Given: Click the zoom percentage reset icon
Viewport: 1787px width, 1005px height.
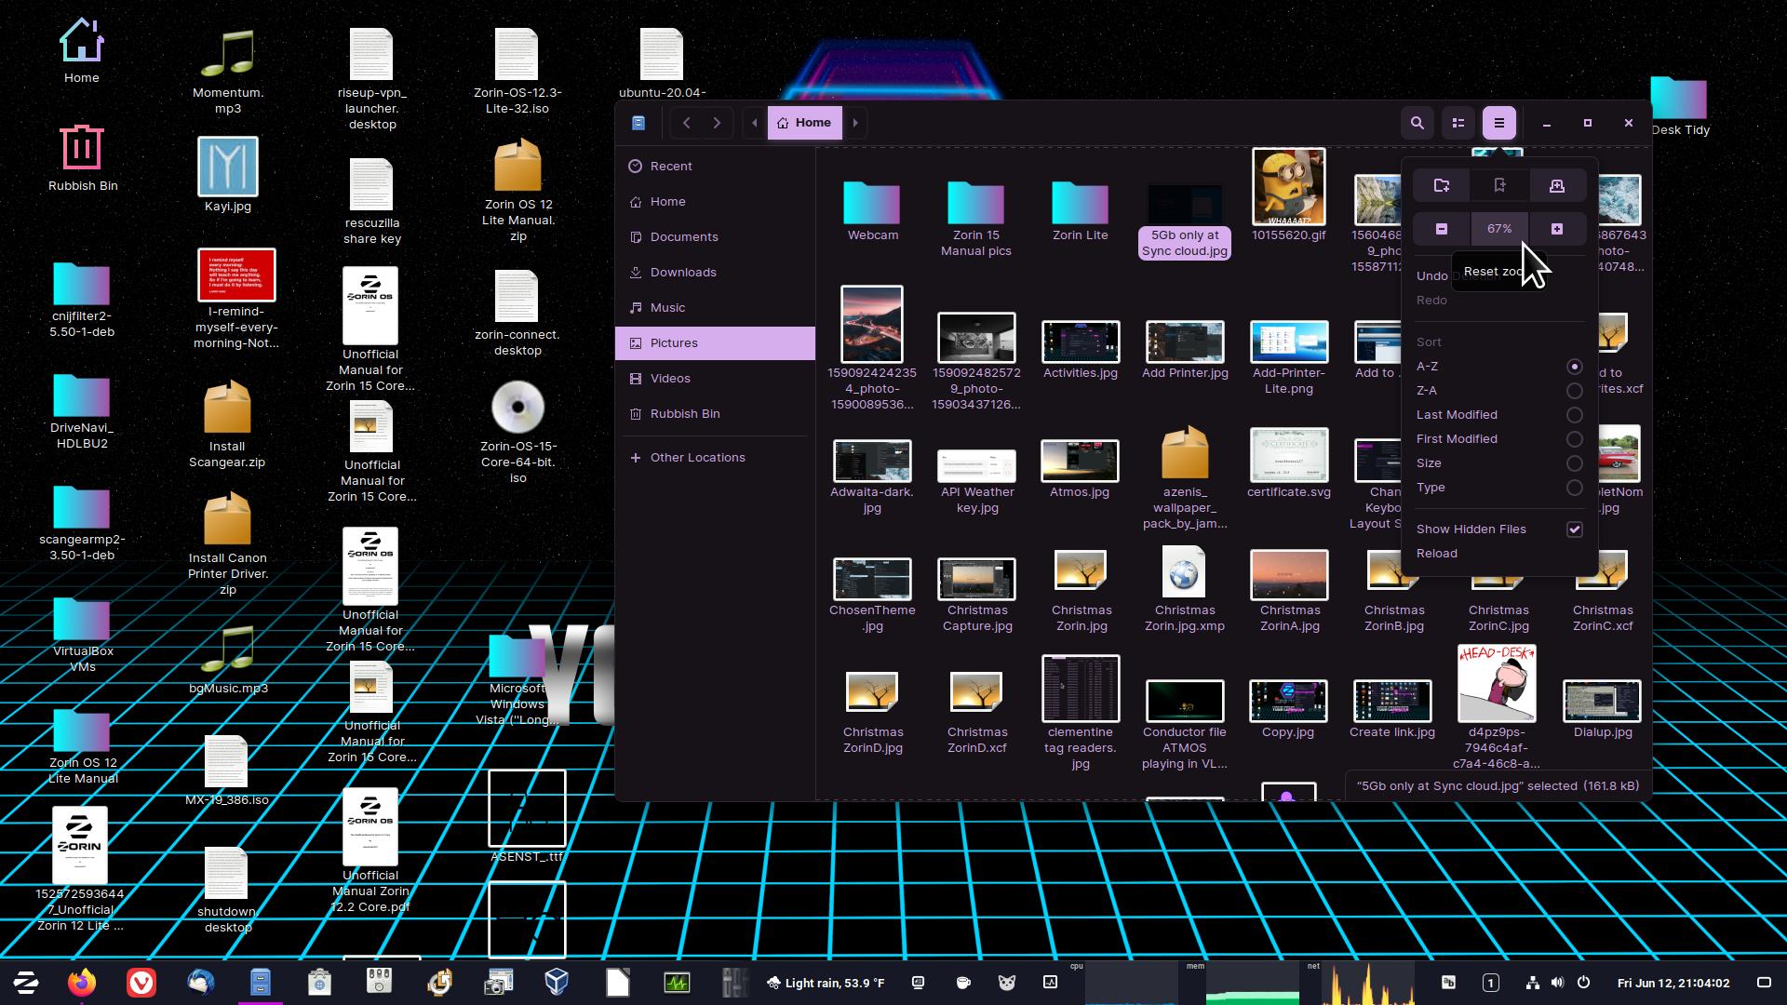Looking at the screenshot, I should coord(1499,228).
